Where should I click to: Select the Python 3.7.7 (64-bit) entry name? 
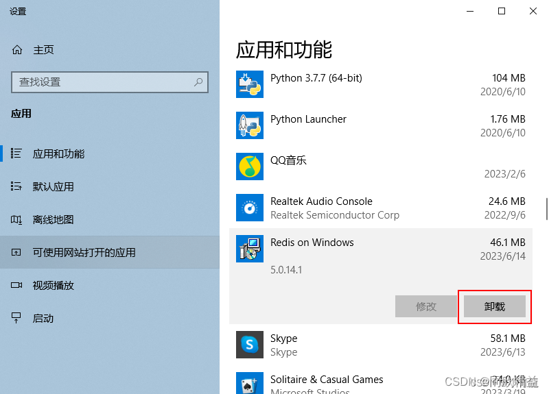[x=316, y=78]
